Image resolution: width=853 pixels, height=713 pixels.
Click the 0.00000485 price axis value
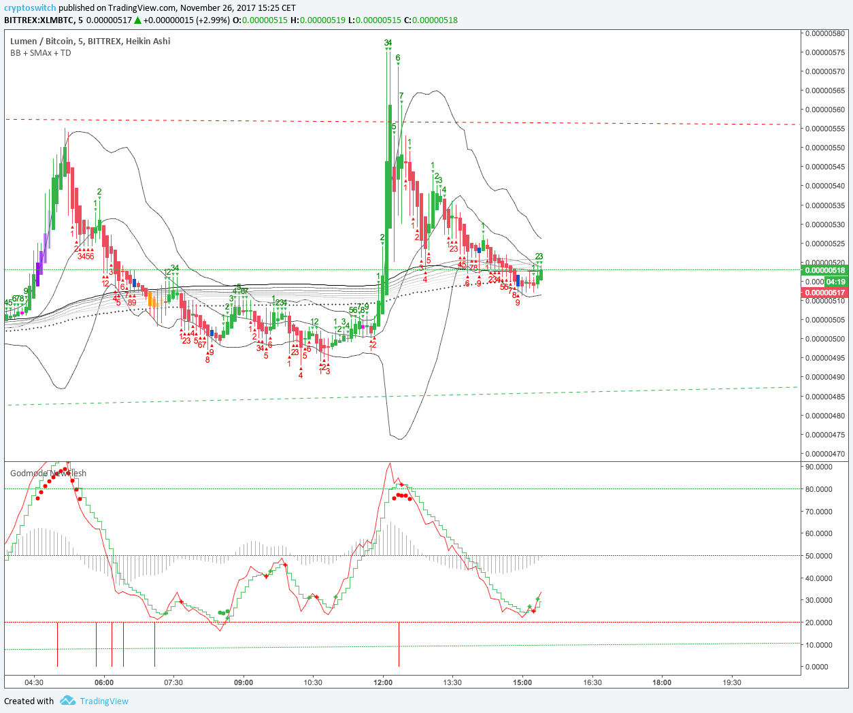point(825,396)
